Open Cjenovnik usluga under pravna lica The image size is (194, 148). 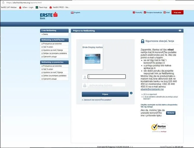[x=50, y=79]
